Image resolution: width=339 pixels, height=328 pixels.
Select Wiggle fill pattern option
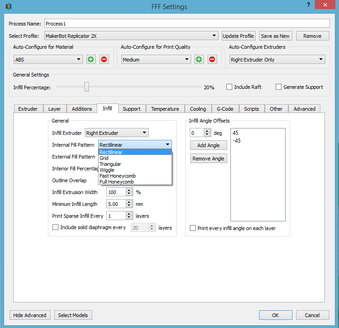pyautogui.click(x=135, y=170)
